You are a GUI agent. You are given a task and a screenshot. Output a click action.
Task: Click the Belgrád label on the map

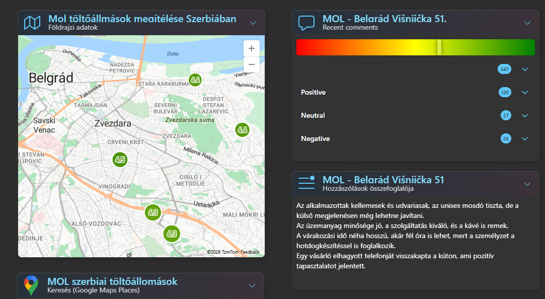pos(51,78)
